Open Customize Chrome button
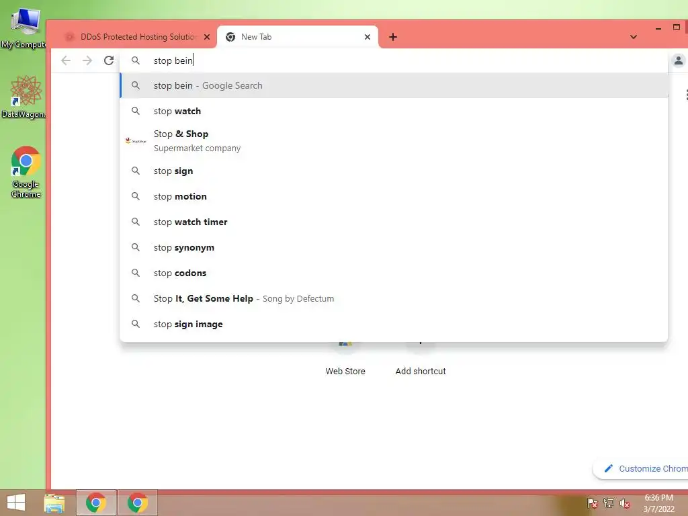 point(640,468)
